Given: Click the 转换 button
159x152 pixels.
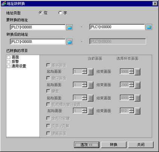Looking at the screenshot, I should 114,145.
